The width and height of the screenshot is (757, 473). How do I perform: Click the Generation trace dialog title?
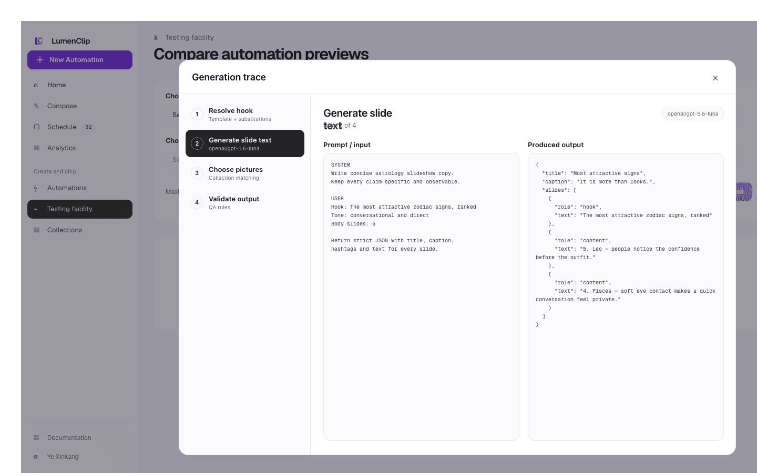click(229, 77)
